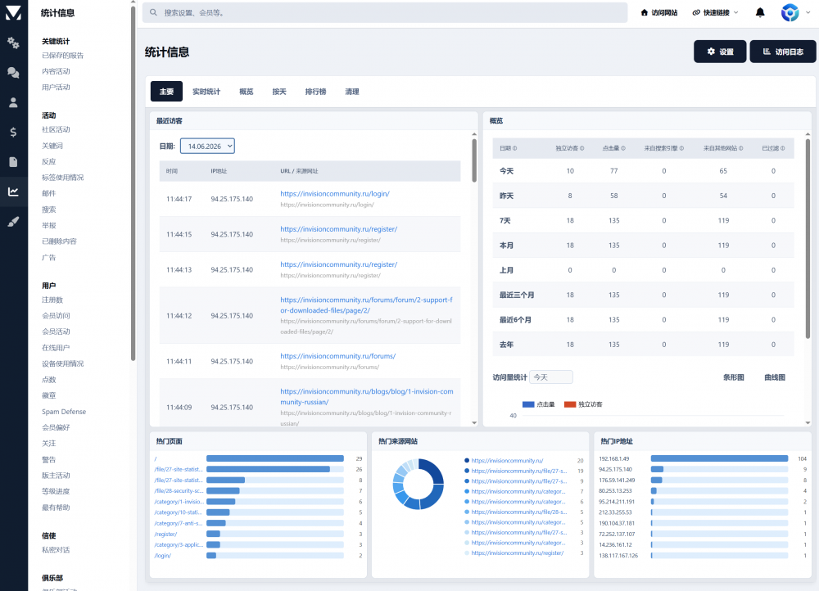
Task: Expand the avatar account menu chevron
Action: click(x=808, y=12)
